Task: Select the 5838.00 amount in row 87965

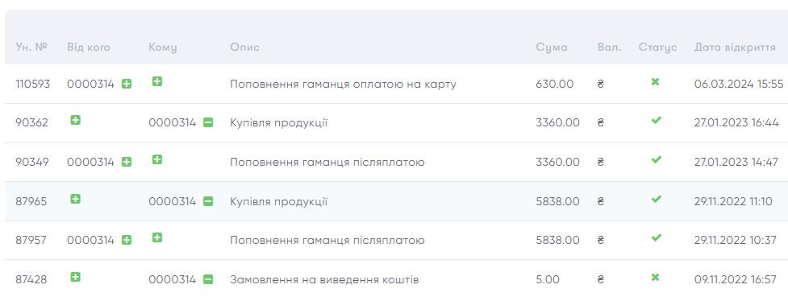Action: coord(558,202)
